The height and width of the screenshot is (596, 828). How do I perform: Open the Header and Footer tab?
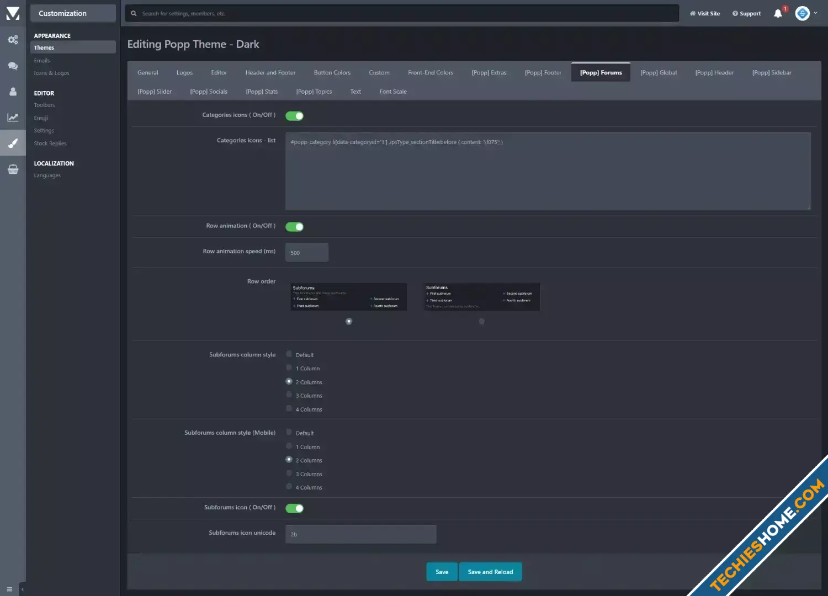(x=270, y=72)
